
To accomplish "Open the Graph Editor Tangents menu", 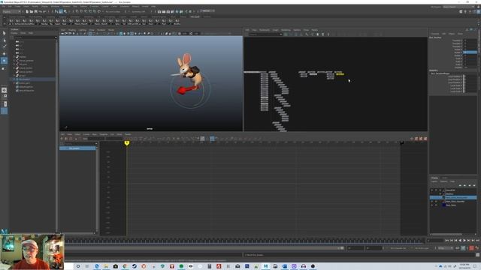I will tap(104, 134).
